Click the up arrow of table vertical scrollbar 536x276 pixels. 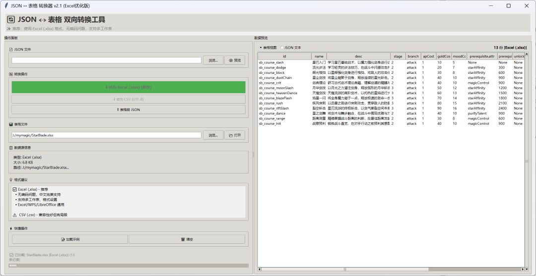527,54
